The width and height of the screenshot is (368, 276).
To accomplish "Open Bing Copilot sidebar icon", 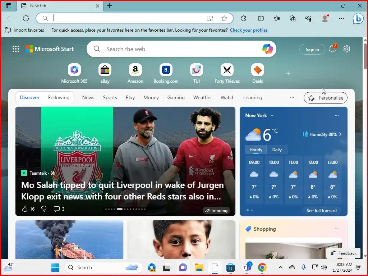I will [x=358, y=18].
